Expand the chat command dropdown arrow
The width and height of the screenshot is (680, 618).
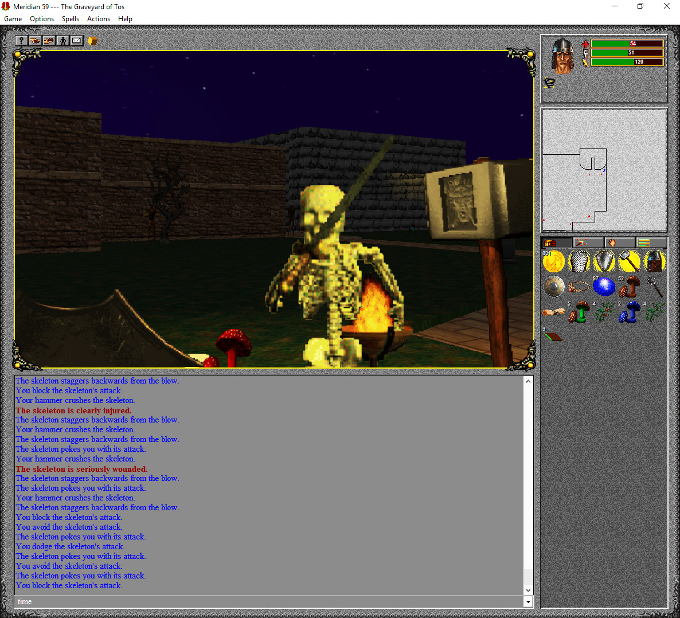pos(527,601)
